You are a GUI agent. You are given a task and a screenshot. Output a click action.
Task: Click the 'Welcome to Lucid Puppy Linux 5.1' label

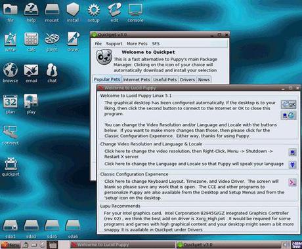(x=136, y=96)
